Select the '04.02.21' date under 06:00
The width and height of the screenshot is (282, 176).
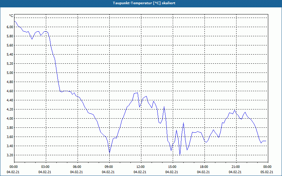(x=76, y=172)
